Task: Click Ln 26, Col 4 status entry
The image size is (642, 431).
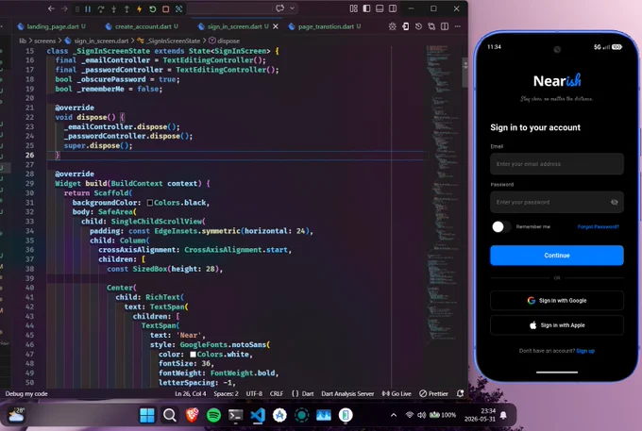Action: (191, 394)
